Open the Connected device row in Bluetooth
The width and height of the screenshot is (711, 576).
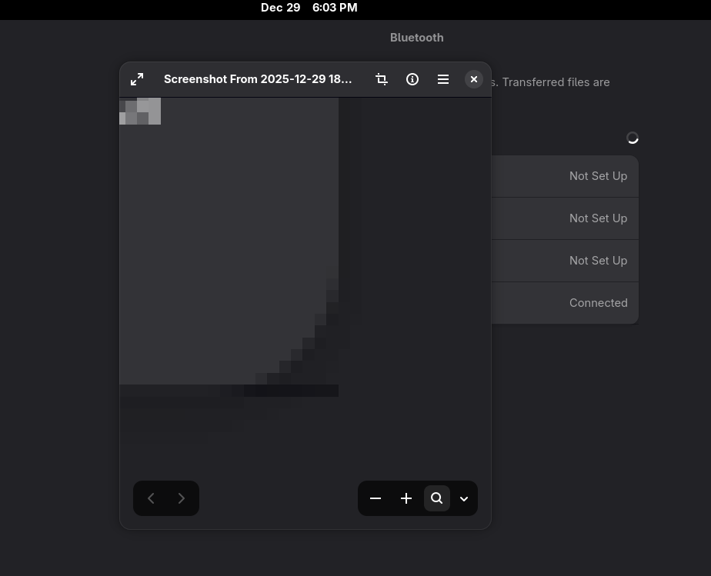(x=565, y=303)
